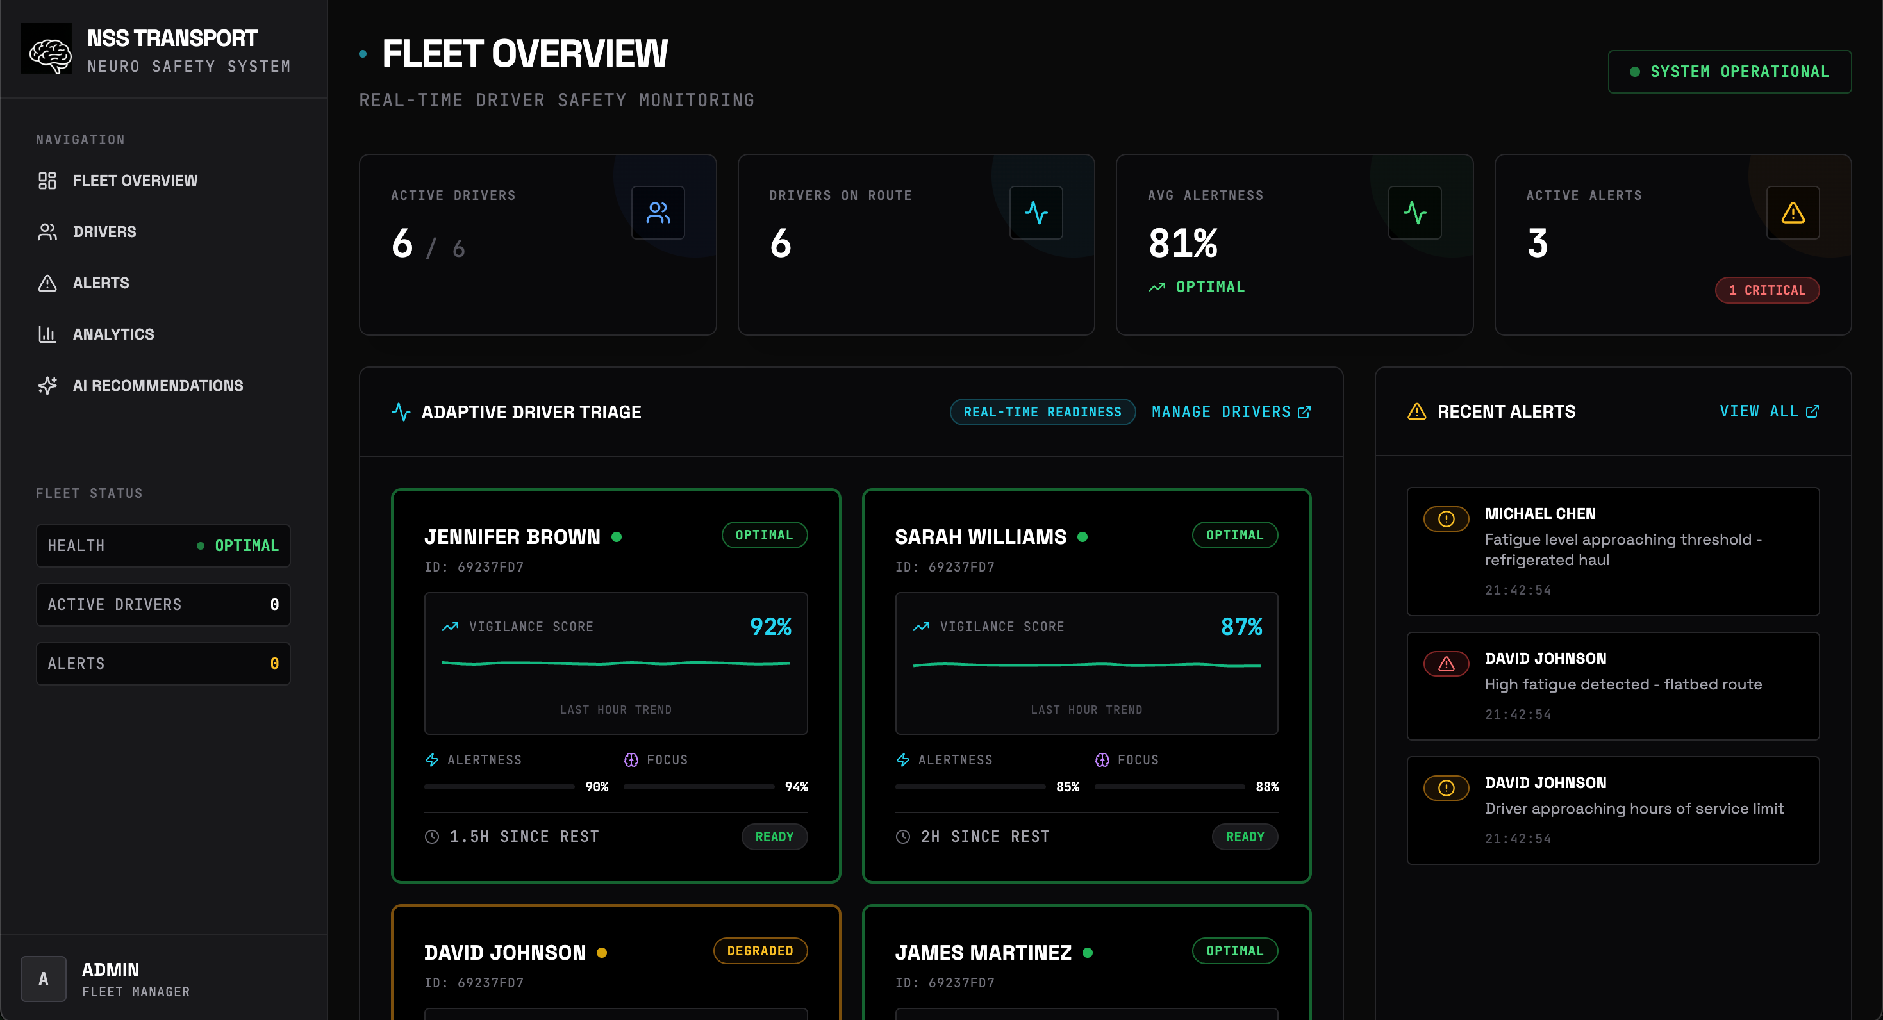Click the Admin avatar letter A

tap(43, 979)
